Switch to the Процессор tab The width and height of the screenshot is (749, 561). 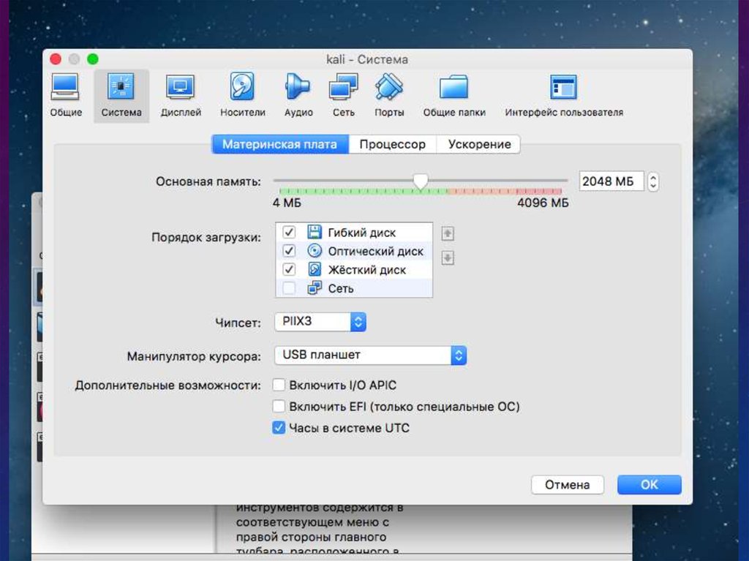[392, 144]
